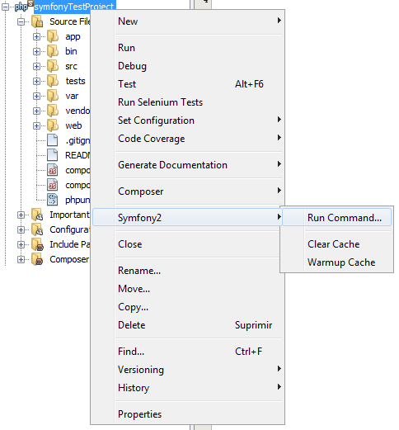The height and width of the screenshot is (430, 399).
Task: Choose Debug from the context menu
Action: pyautogui.click(x=187, y=66)
